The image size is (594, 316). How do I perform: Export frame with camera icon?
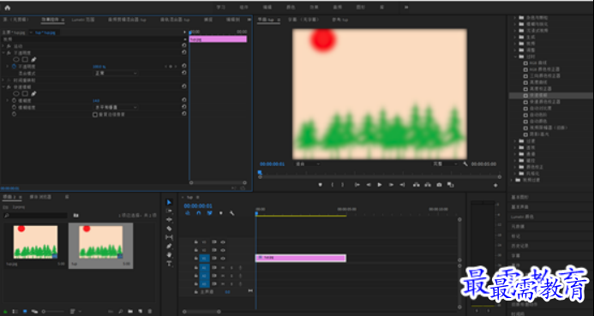[x=439, y=185]
